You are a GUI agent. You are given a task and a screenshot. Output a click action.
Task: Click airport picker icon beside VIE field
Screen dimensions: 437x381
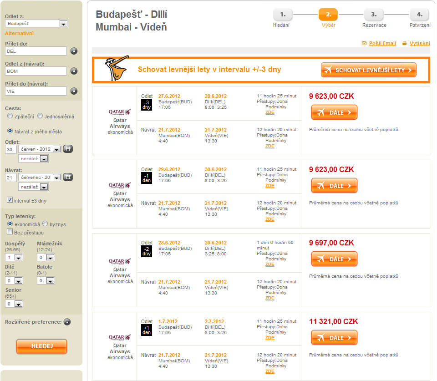tap(74, 91)
